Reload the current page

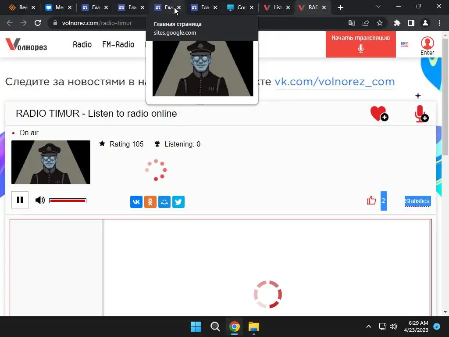click(38, 23)
